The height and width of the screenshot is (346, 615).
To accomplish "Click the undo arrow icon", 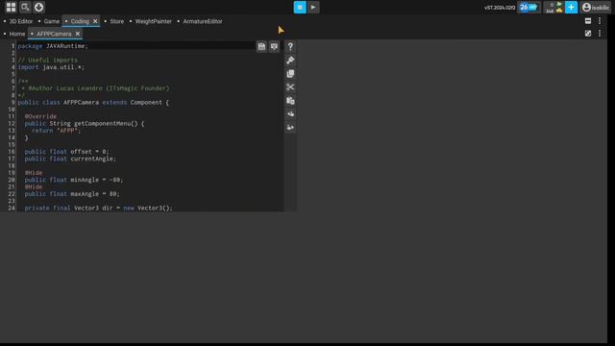I will pos(290,113).
